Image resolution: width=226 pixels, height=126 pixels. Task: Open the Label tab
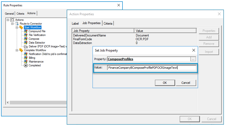tap(75, 23)
